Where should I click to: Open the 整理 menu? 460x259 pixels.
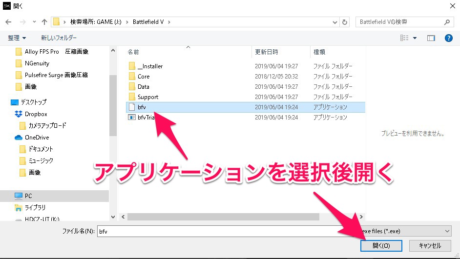[x=17, y=38]
